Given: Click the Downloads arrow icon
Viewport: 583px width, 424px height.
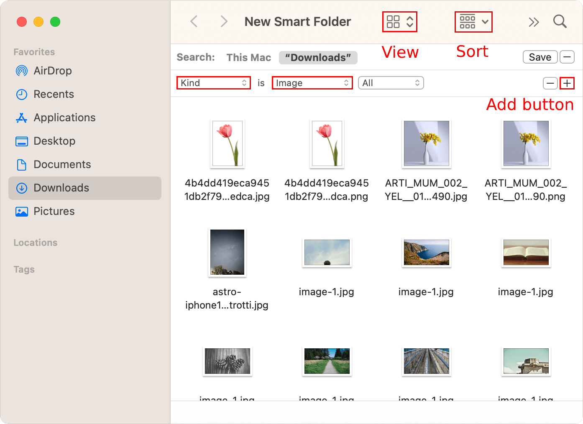Looking at the screenshot, I should pyautogui.click(x=22, y=188).
